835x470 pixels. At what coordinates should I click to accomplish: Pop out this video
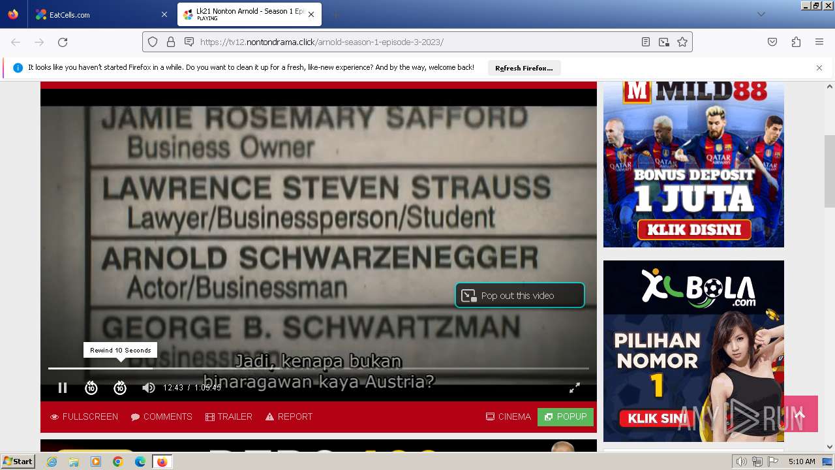pyautogui.click(x=520, y=295)
